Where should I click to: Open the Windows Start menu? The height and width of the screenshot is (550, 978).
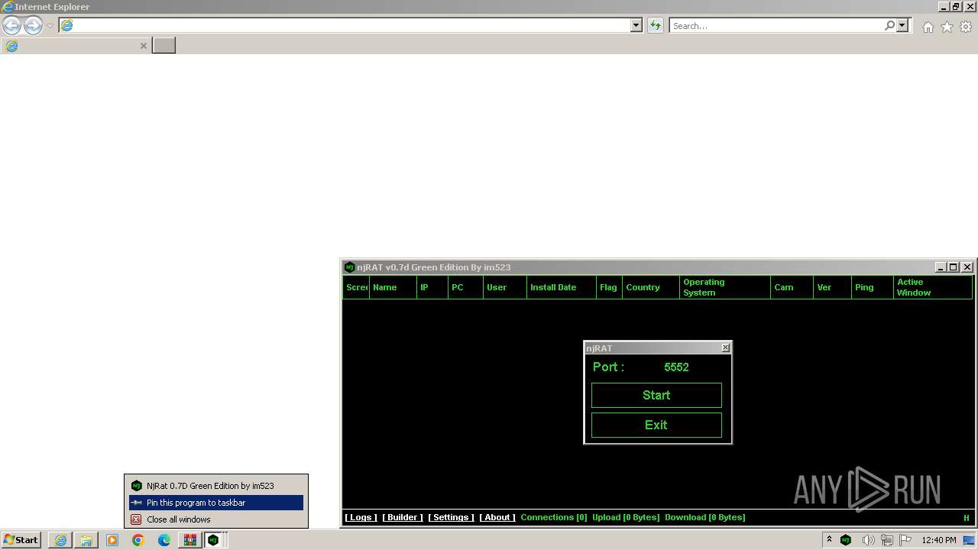click(21, 540)
